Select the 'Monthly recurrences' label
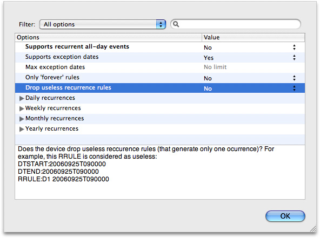 55,118
